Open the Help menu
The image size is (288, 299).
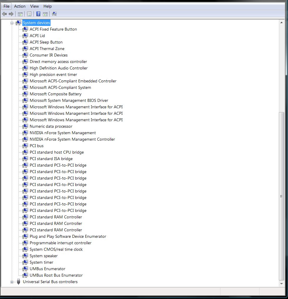click(x=48, y=6)
